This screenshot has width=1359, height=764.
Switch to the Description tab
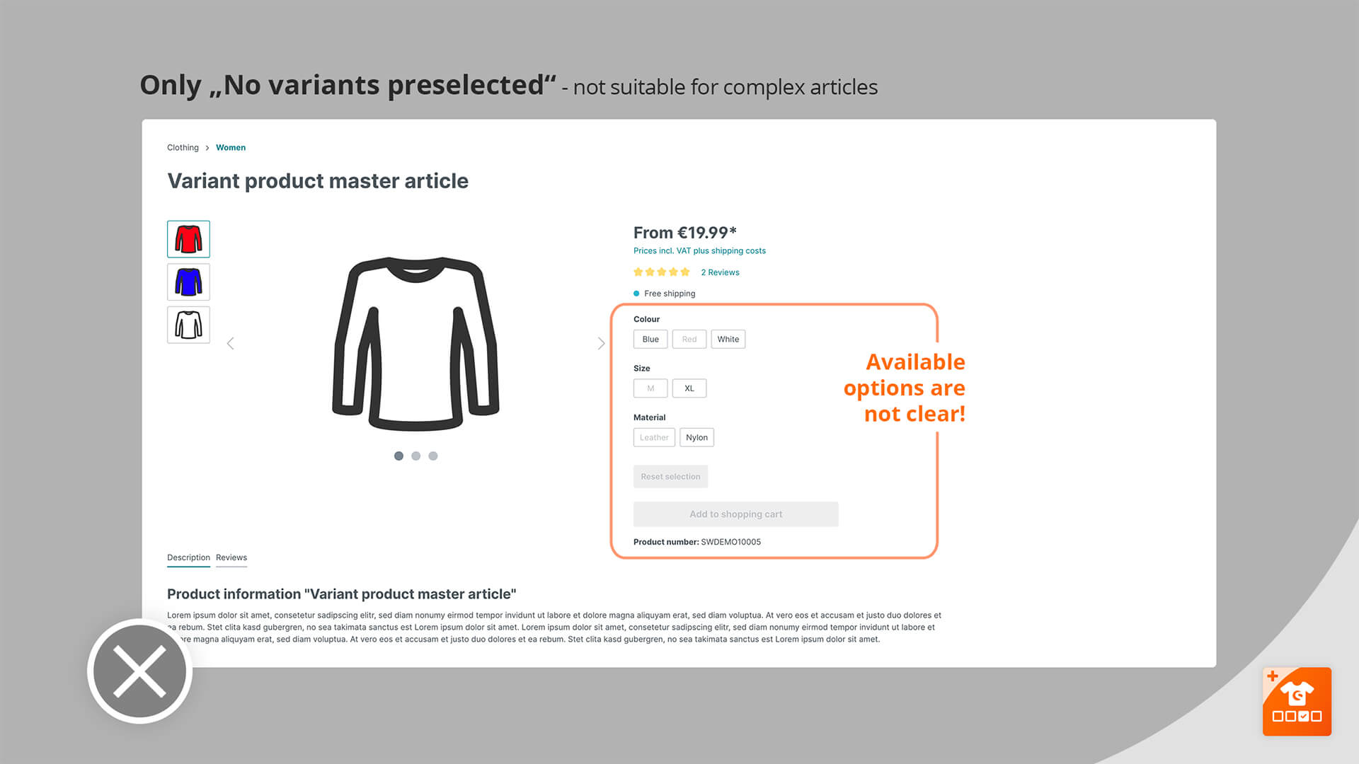(187, 557)
